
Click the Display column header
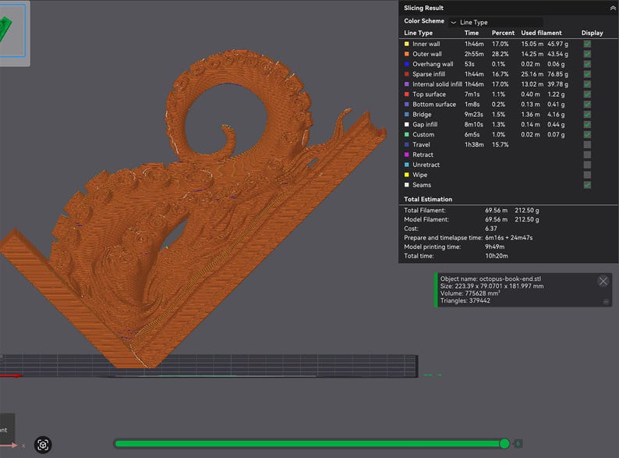point(592,34)
